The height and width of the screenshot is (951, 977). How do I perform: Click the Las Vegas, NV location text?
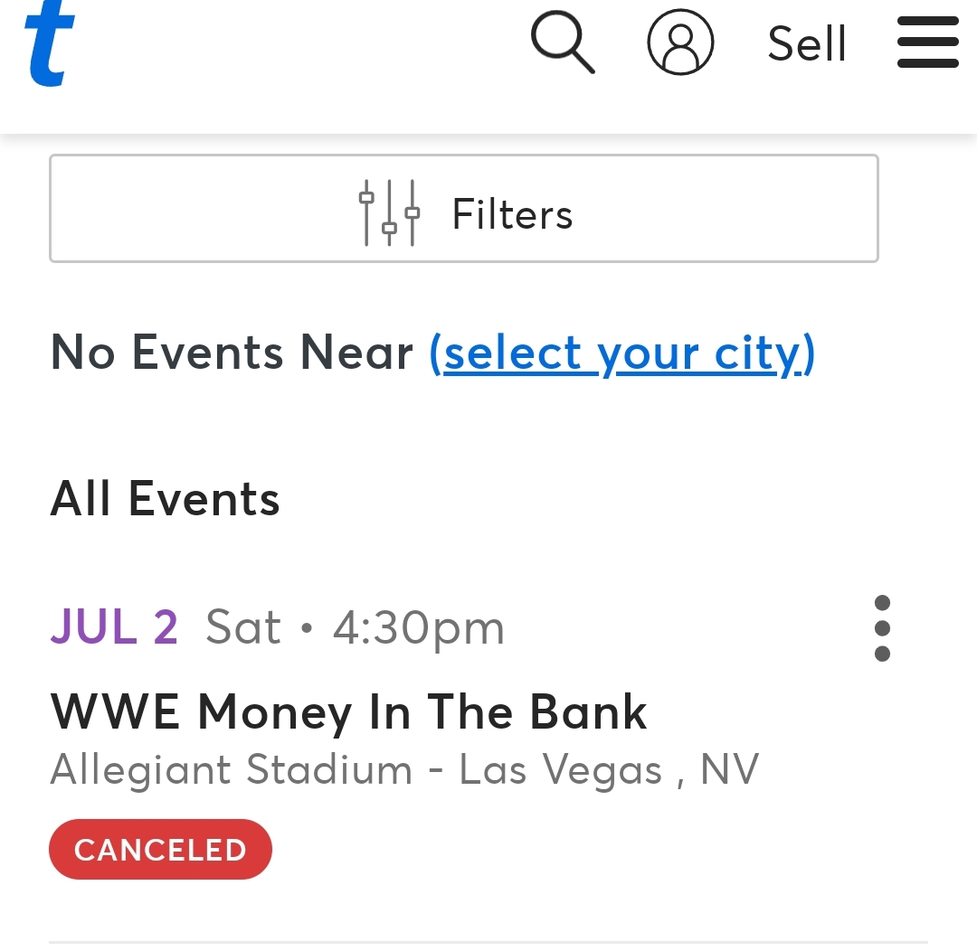coord(609,769)
